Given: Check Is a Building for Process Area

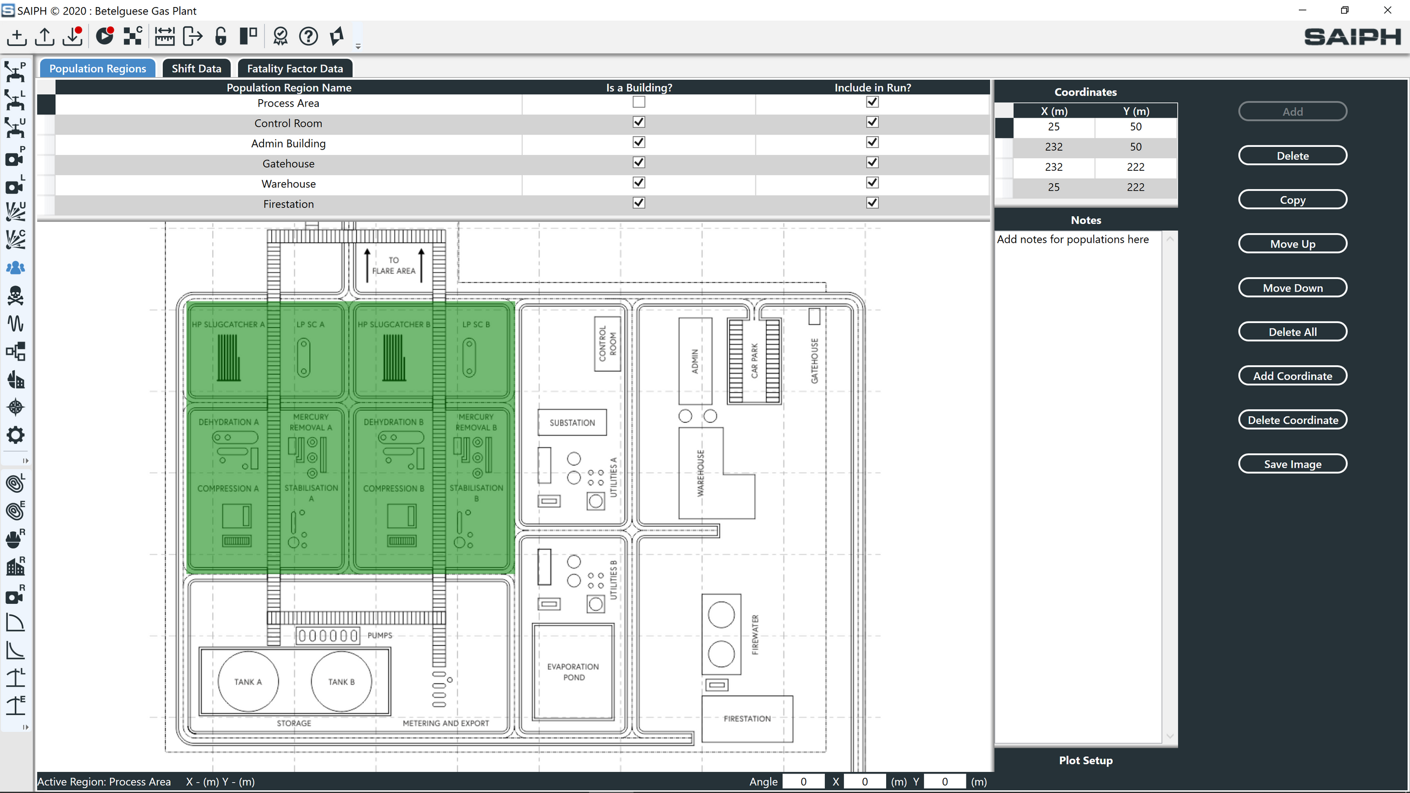Looking at the screenshot, I should [638, 102].
